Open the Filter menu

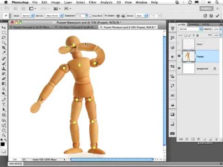pyautogui.click(x=92, y=2)
